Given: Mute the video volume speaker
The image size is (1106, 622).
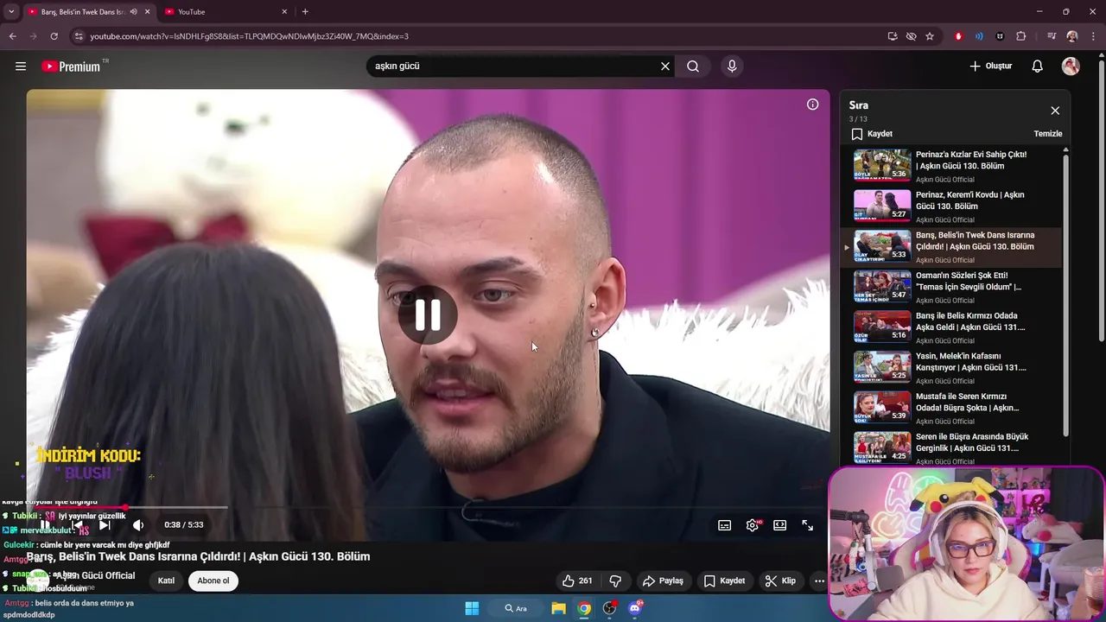Looking at the screenshot, I should coord(138,525).
